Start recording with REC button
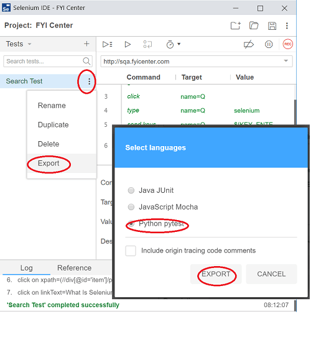Image resolution: width=311 pixels, height=337 pixels. (x=288, y=44)
